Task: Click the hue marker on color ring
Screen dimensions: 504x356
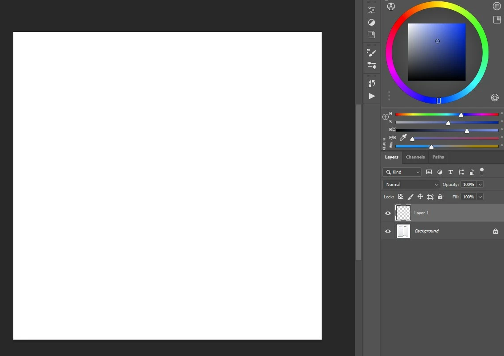Action: point(439,101)
